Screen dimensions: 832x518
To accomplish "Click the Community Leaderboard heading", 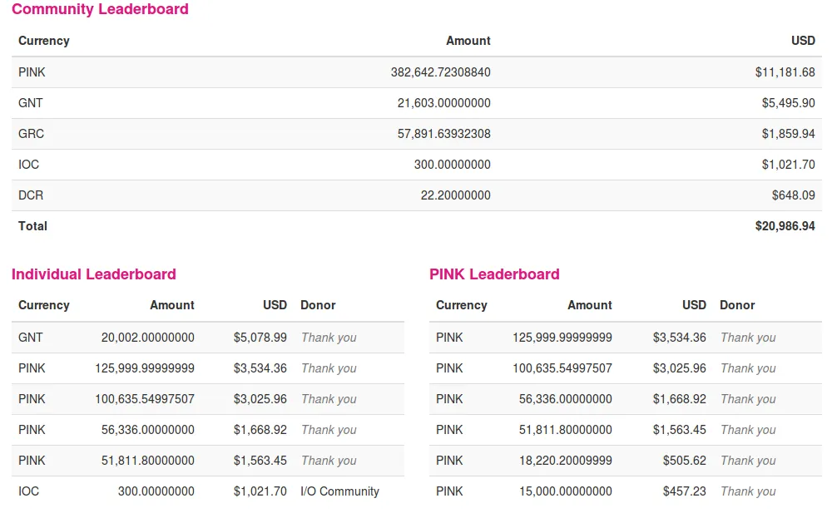I will click(x=100, y=9).
